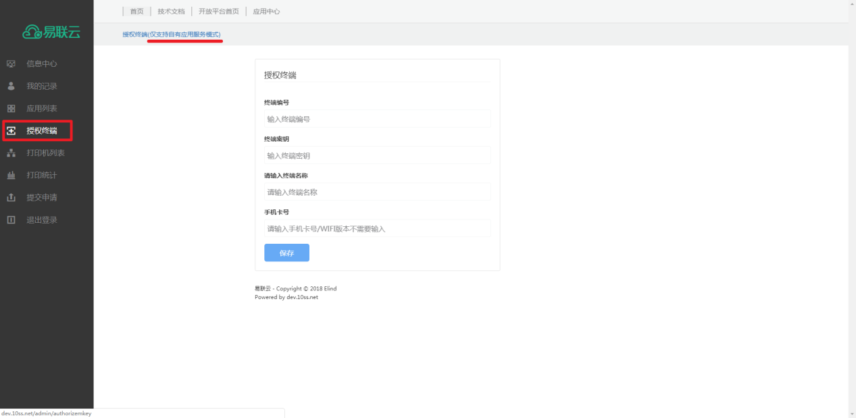This screenshot has height=418, width=856.
Task: Click the 退出登录 sidebar icon
Action: pyautogui.click(x=11, y=220)
